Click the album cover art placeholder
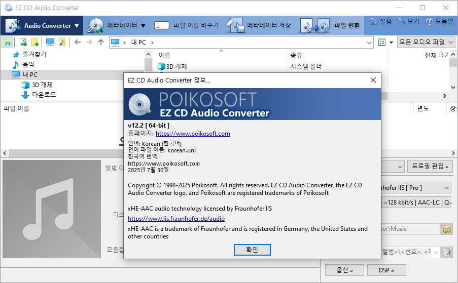The height and width of the screenshot is (283, 458). click(52, 209)
